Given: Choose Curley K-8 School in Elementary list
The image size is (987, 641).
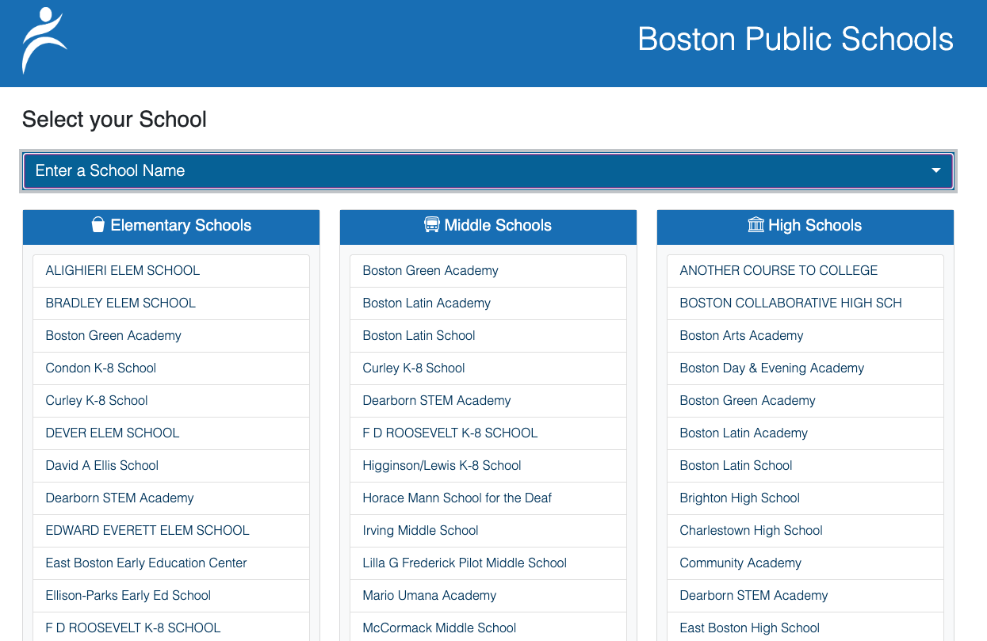Looking at the screenshot, I should 171,401.
